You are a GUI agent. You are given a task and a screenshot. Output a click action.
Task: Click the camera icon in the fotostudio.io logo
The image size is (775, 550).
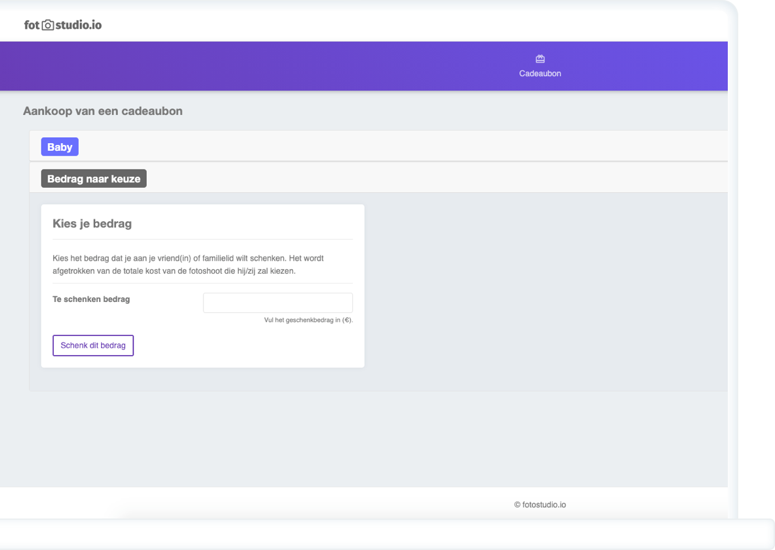coord(48,26)
